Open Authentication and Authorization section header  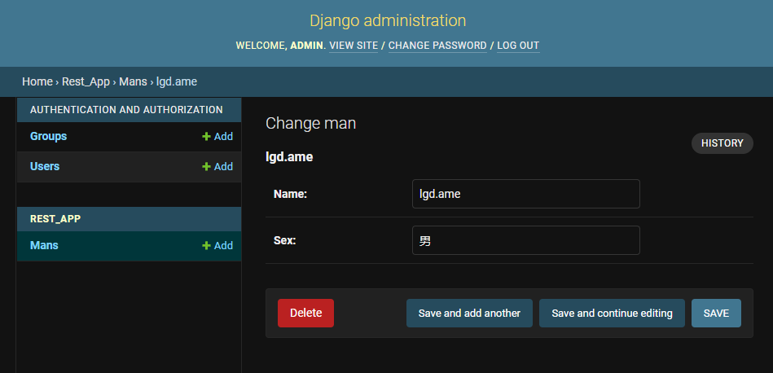point(126,110)
